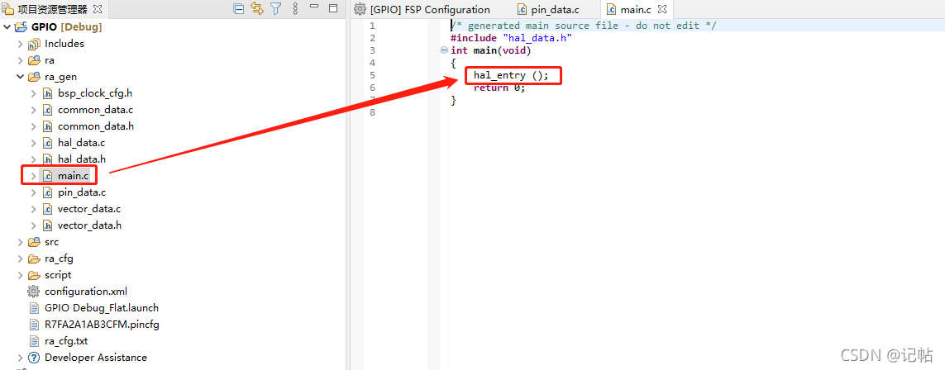Click the src folder icon

(x=34, y=242)
